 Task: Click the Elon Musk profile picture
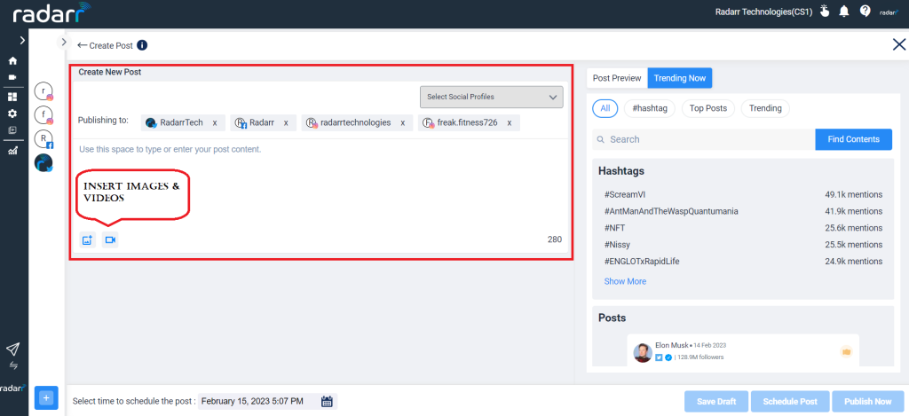pyautogui.click(x=643, y=352)
